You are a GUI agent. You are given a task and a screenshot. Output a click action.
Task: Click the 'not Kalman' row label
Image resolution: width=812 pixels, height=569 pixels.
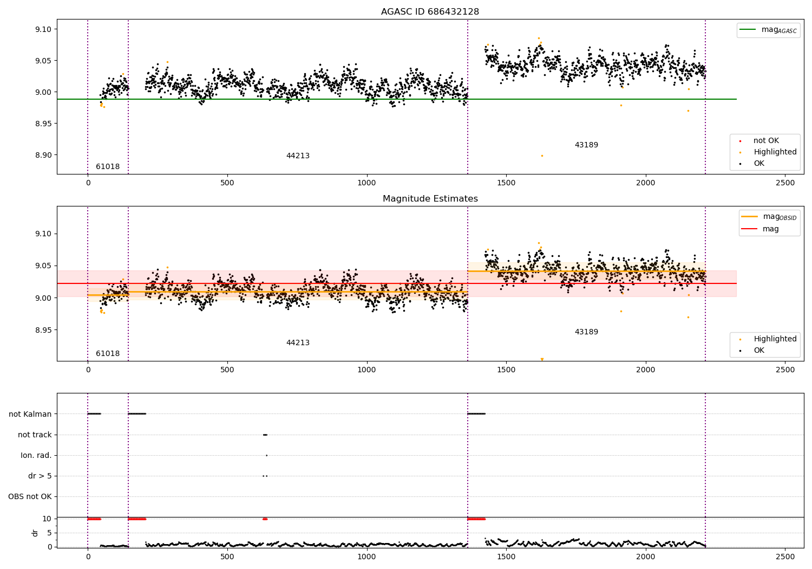(x=30, y=415)
